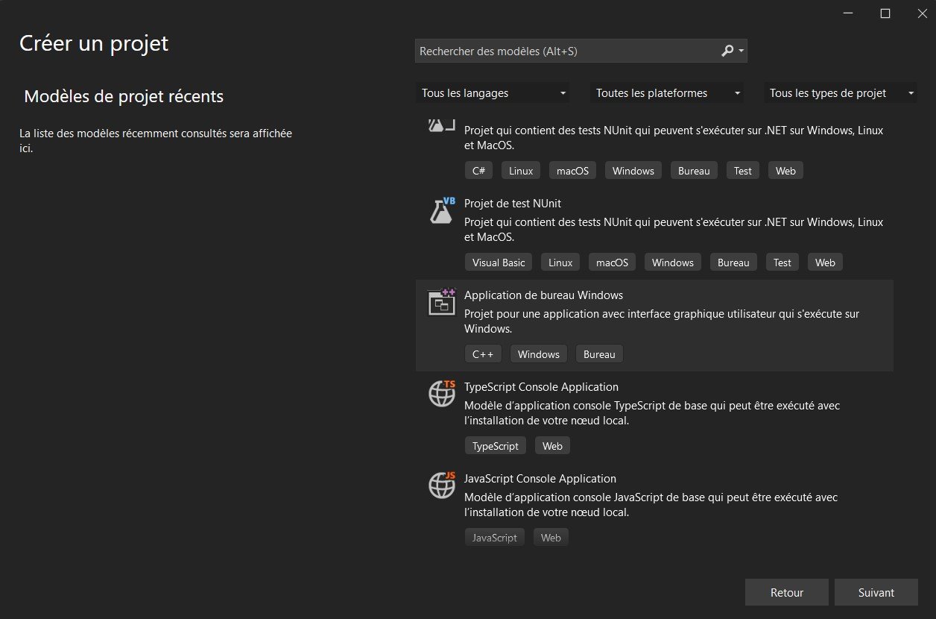Click Web tag in the C# row
Image resolution: width=936 pixels, height=619 pixels.
785,171
